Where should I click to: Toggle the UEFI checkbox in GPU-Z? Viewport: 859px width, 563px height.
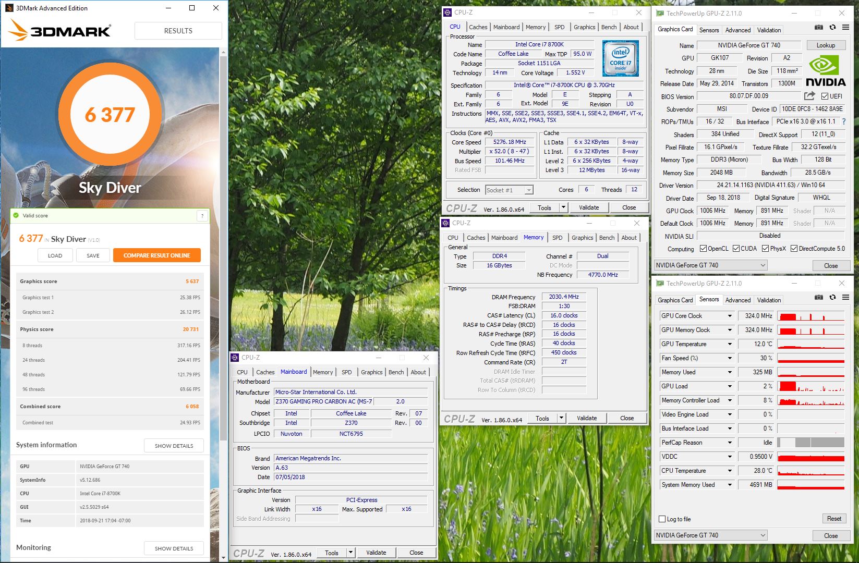825,96
